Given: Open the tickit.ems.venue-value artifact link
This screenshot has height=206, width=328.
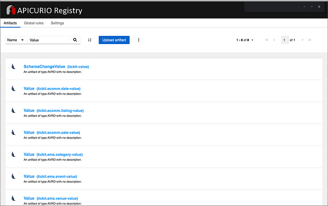Looking at the screenshot, I should click(51, 198).
